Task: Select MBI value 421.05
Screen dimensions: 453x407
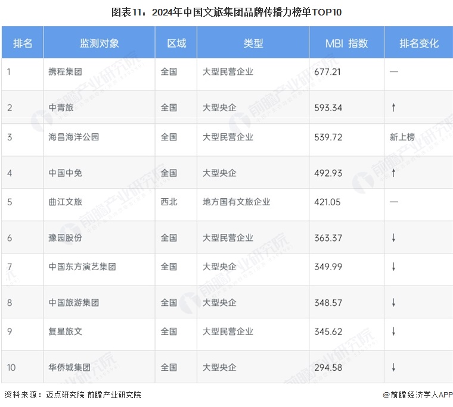Action: 328,202
